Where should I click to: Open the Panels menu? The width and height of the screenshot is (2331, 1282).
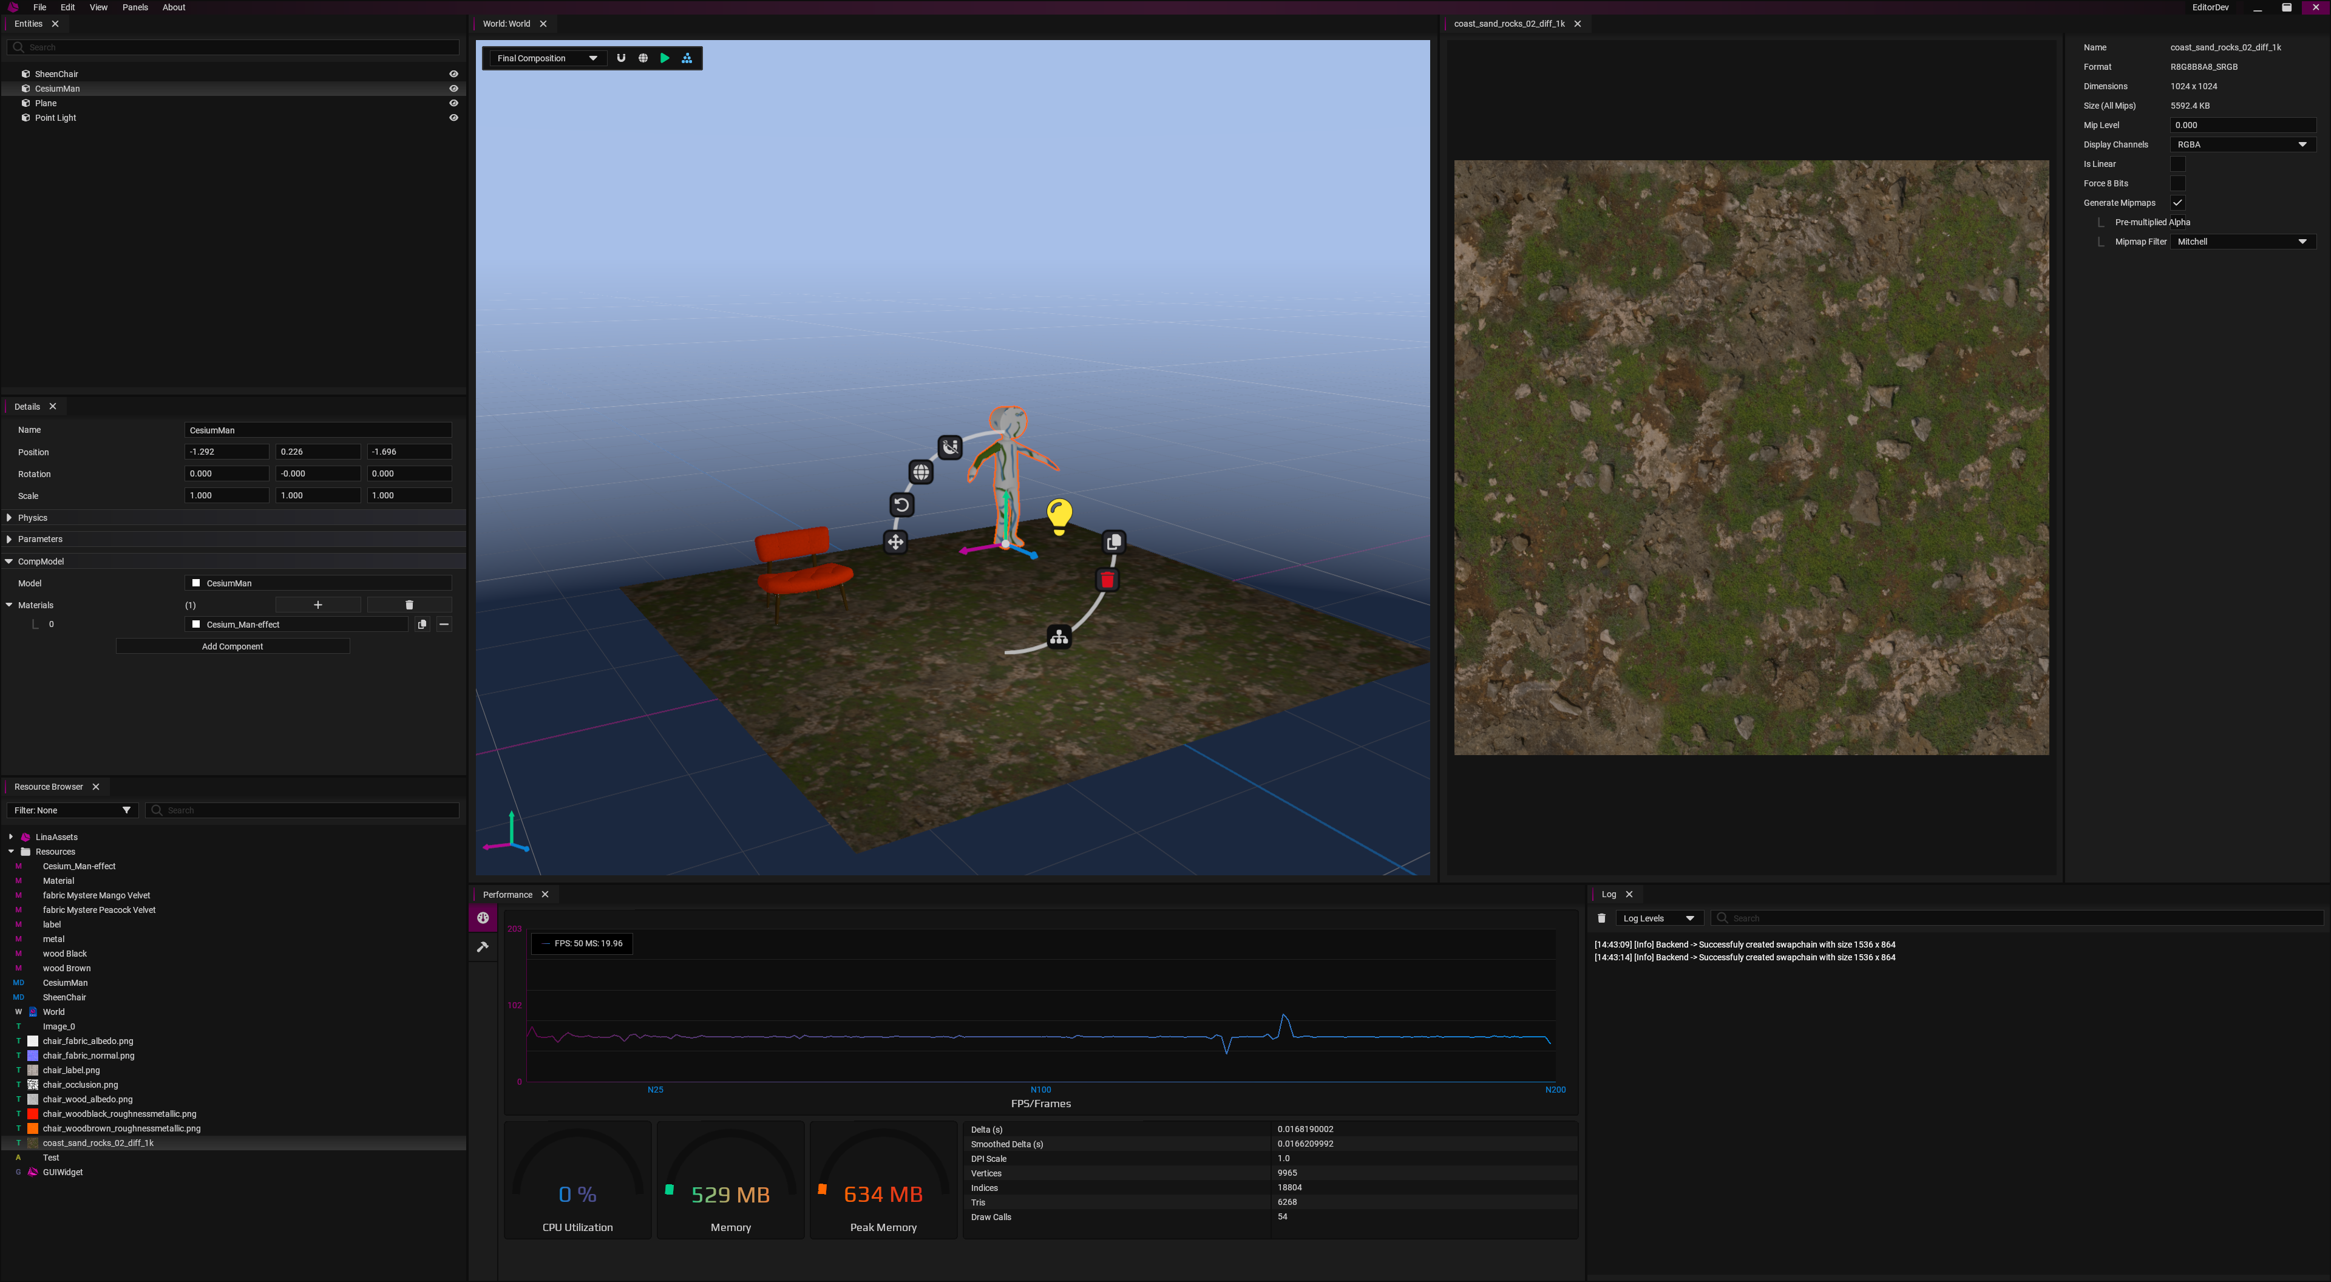[135, 7]
